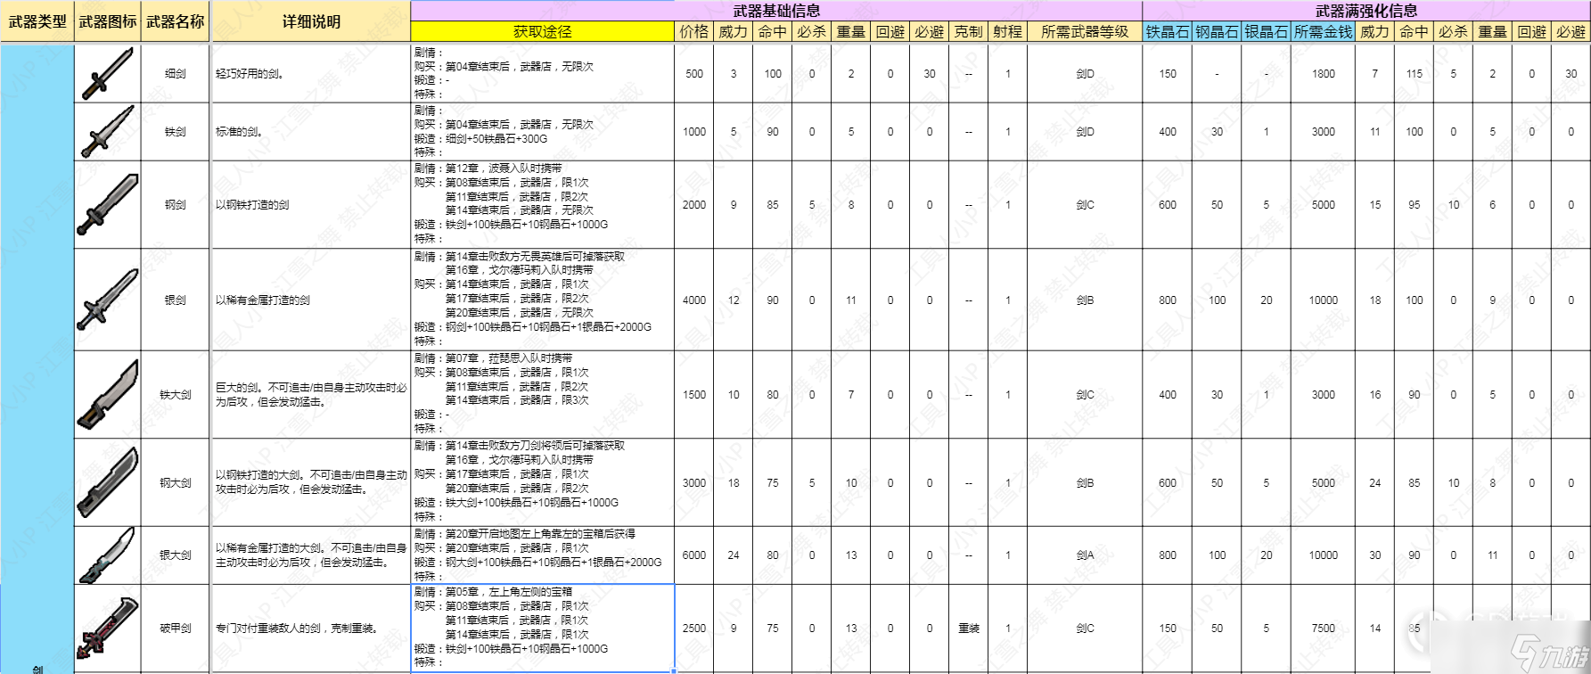Click the 剑B level cell for 银剑
The image size is (1591, 674).
click(1085, 300)
